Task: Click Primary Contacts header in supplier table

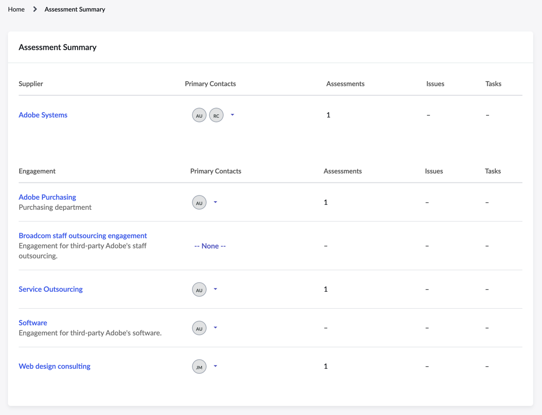Action: (210, 83)
